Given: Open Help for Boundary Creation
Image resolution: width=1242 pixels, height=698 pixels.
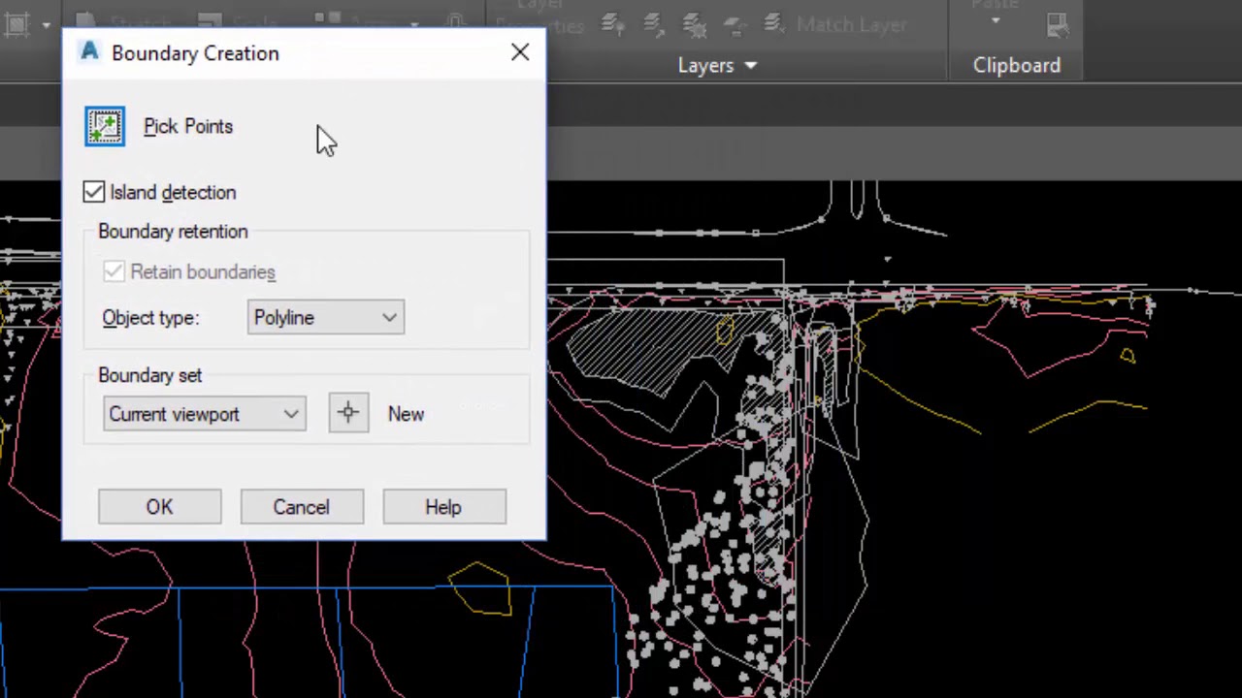Looking at the screenshot, I should [443, 507].
